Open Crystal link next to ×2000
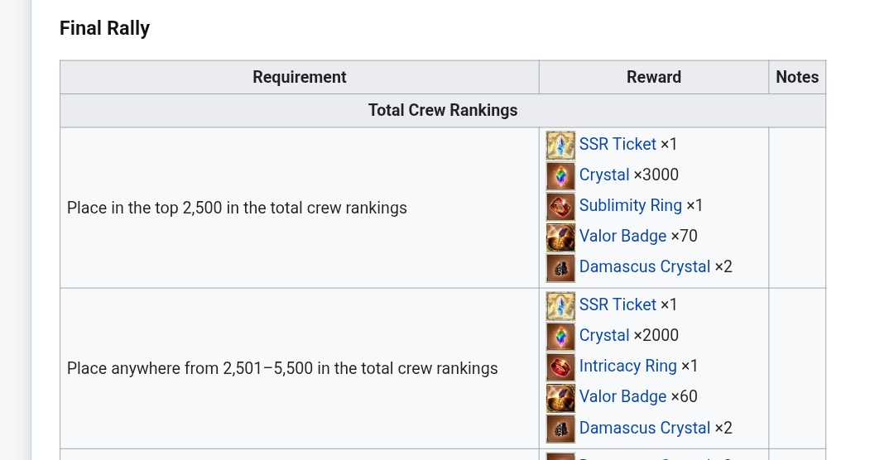 604,335
